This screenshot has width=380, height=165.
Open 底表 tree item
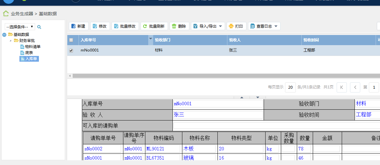coord(29,53)
